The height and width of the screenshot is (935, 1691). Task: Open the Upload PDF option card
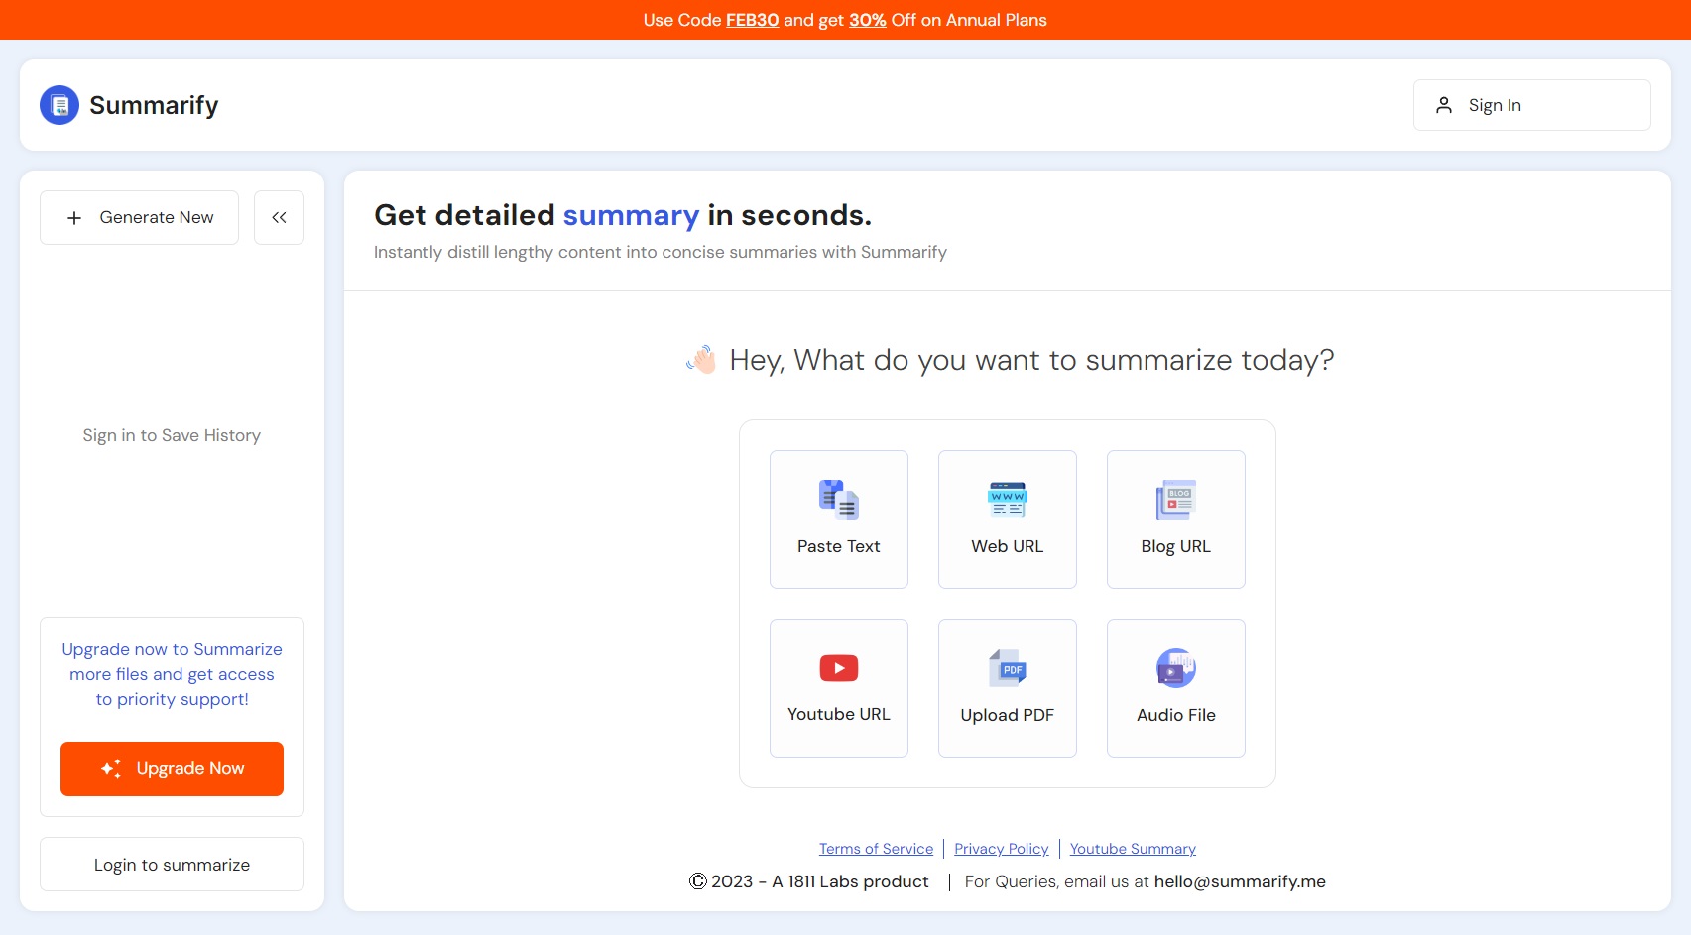[x=1008, y=688]
